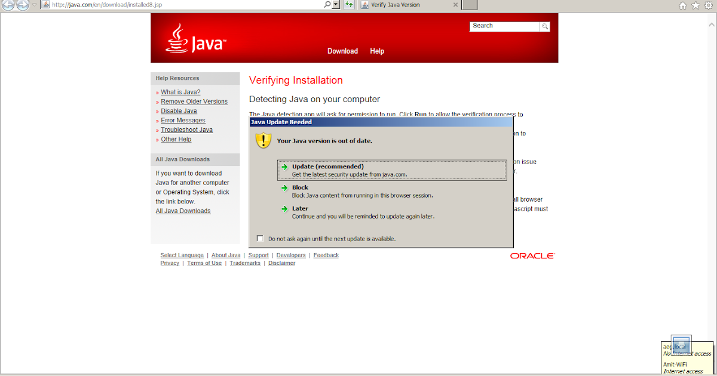Image resolution: width=717 pixels, height=376 pixels.
Task: Click the green arrow beside Update
Action: [284, 167]
